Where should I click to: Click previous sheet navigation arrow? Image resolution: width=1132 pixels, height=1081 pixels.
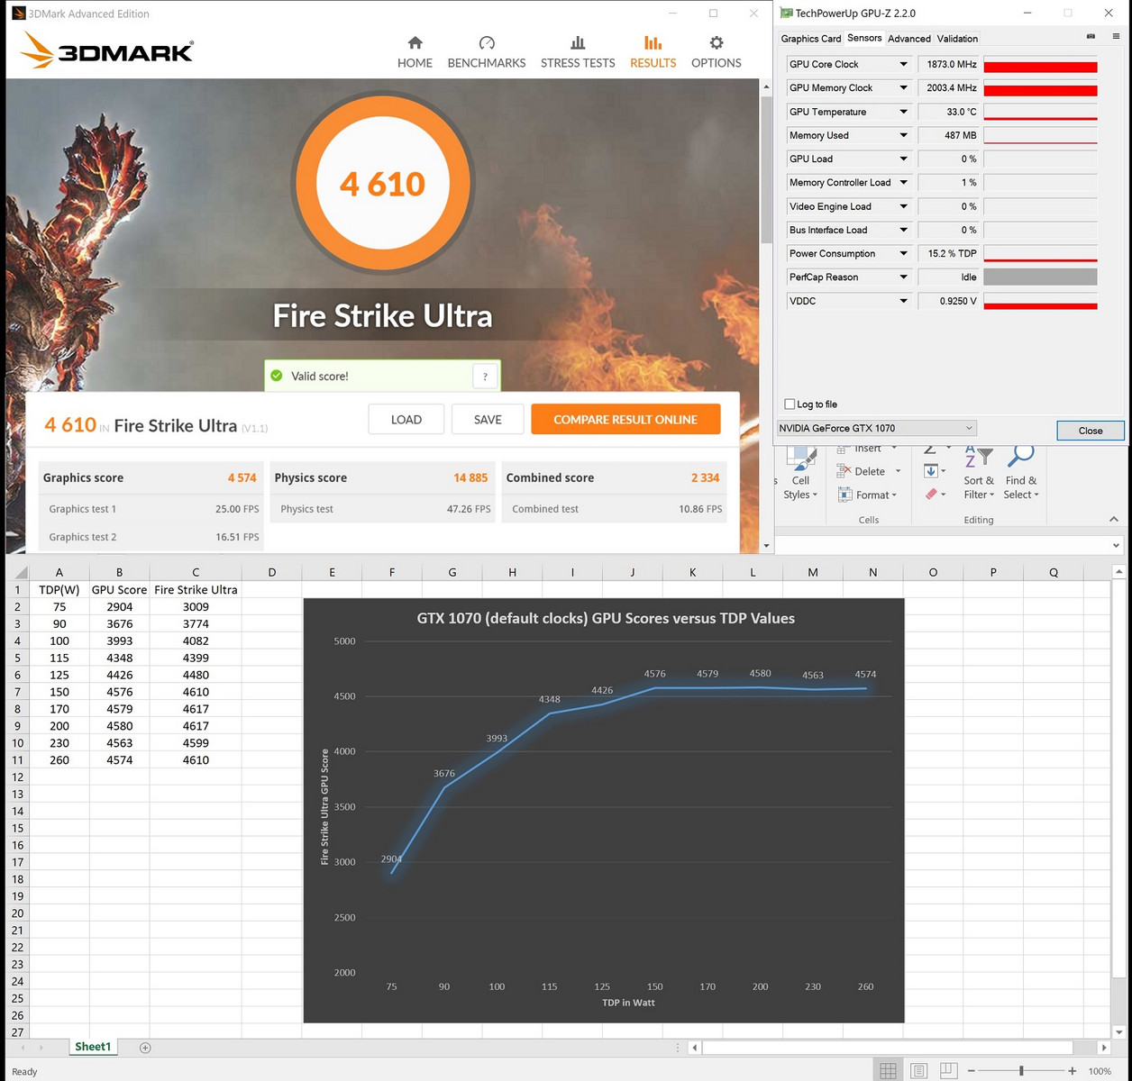point(23,1047)
